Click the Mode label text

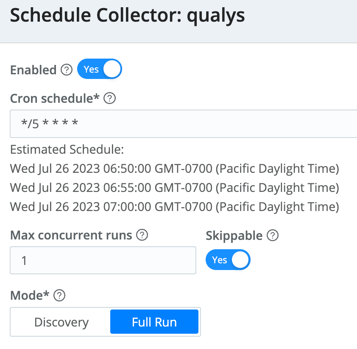(29, 296)
